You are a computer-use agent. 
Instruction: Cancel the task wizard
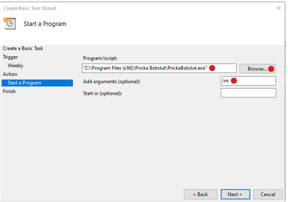click(x=268, y=194)
